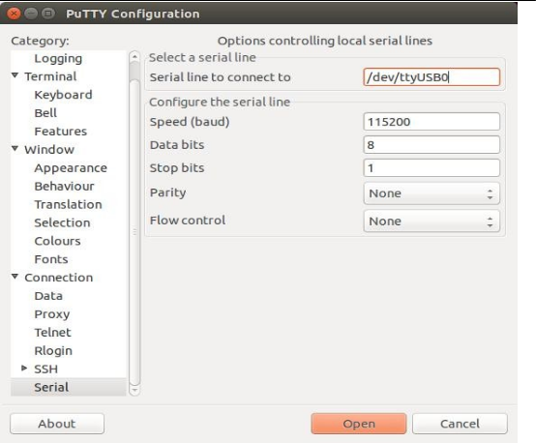The image size is (536, 443).
Task: Select Appearance settings
Action: [71, 168]
